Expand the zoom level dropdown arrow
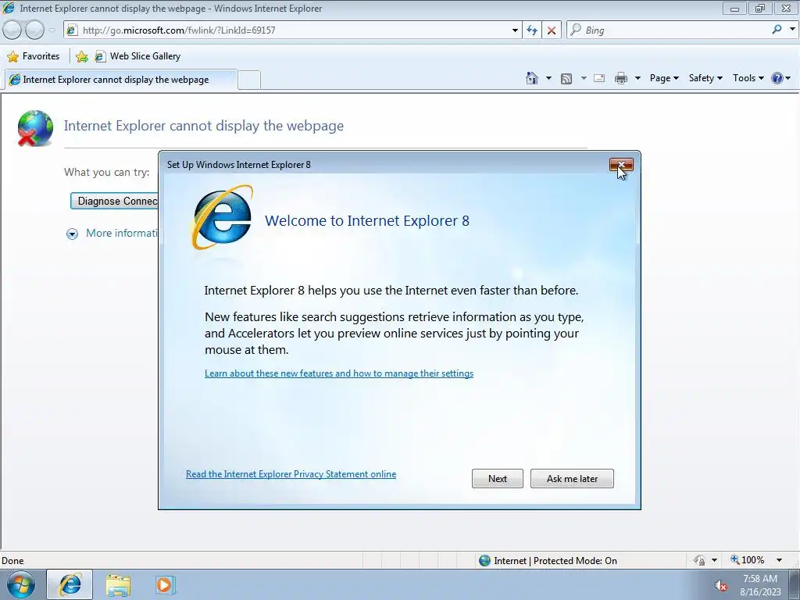800x600 pixels. coord(779,560)
